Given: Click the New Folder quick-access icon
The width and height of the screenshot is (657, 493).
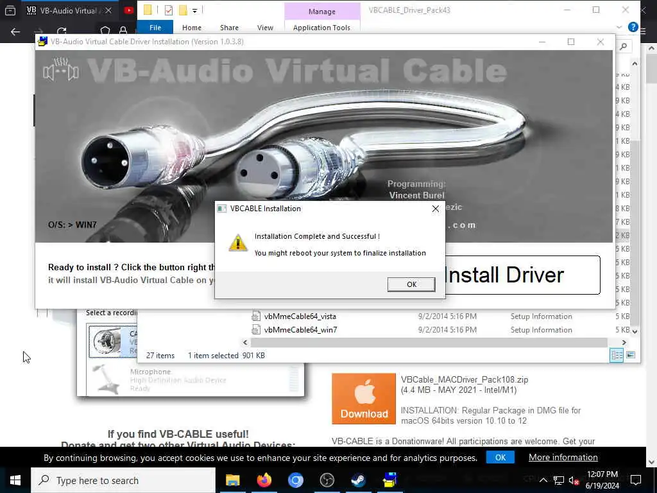Looking at the screenshot, I should tap(183, 10).
